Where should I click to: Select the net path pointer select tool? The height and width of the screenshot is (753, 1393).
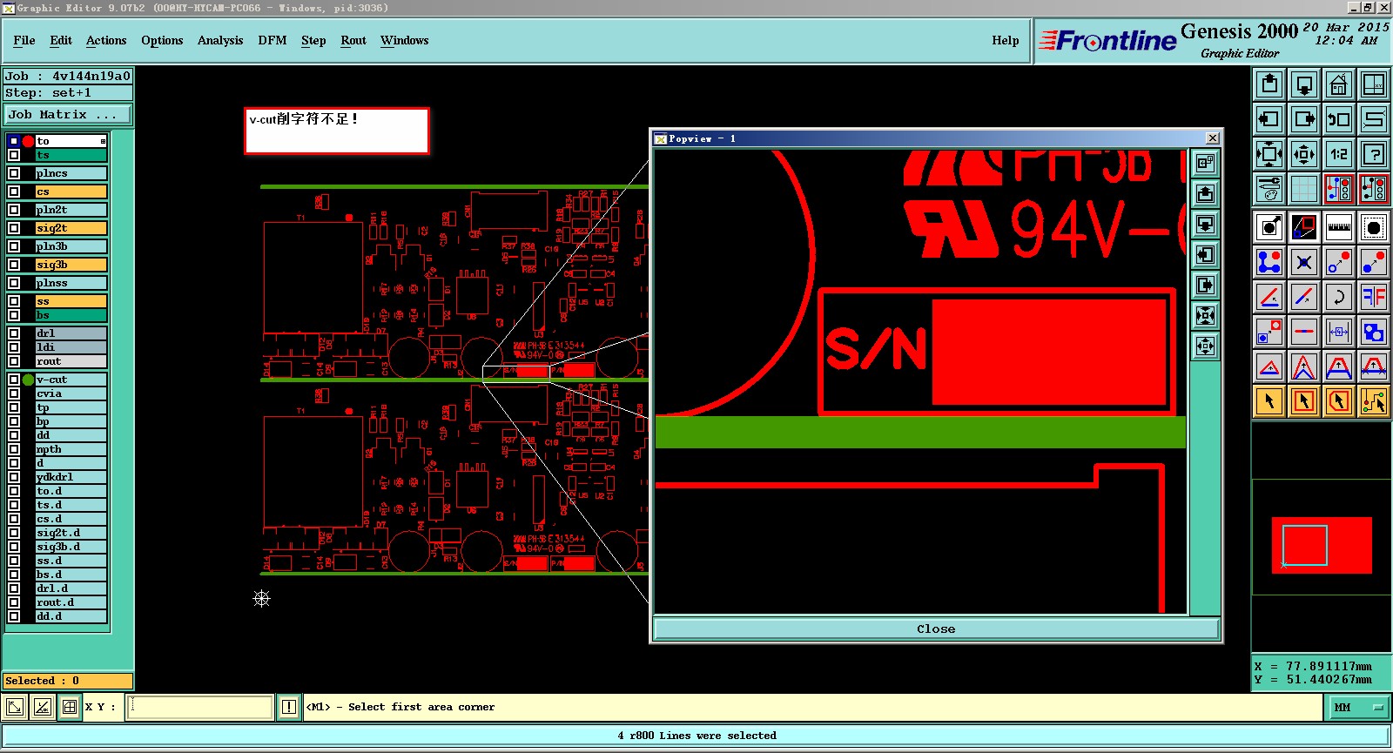[x=1374, y=401]
